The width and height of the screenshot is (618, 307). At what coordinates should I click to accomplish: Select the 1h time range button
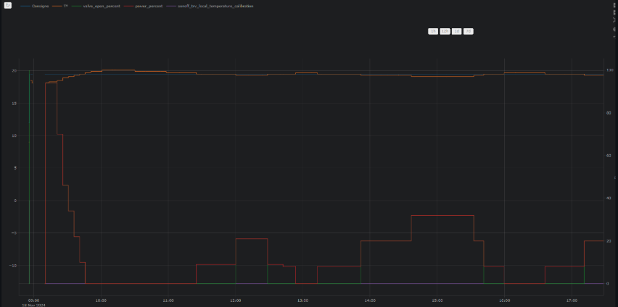(433, 31)
